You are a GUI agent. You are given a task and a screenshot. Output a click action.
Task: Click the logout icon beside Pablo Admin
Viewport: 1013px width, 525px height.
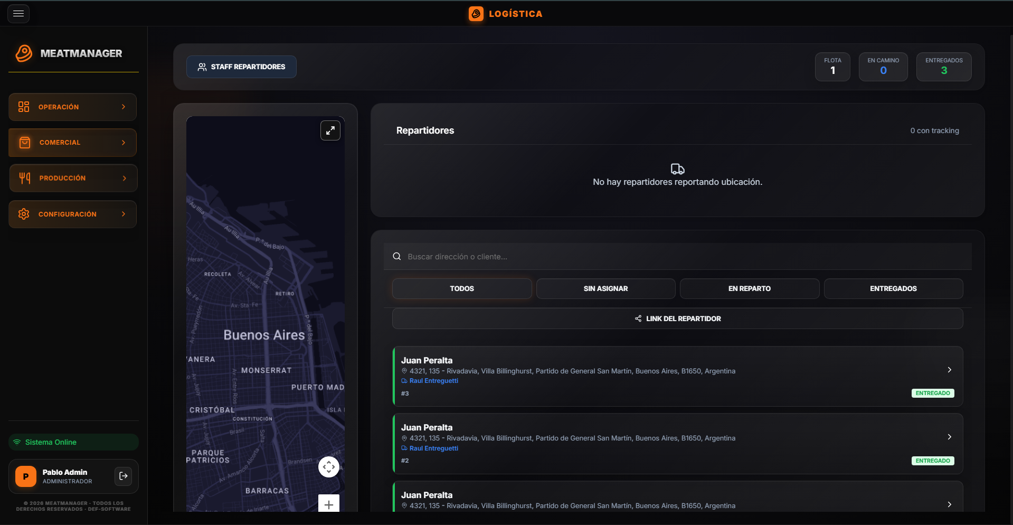point(124,476)
